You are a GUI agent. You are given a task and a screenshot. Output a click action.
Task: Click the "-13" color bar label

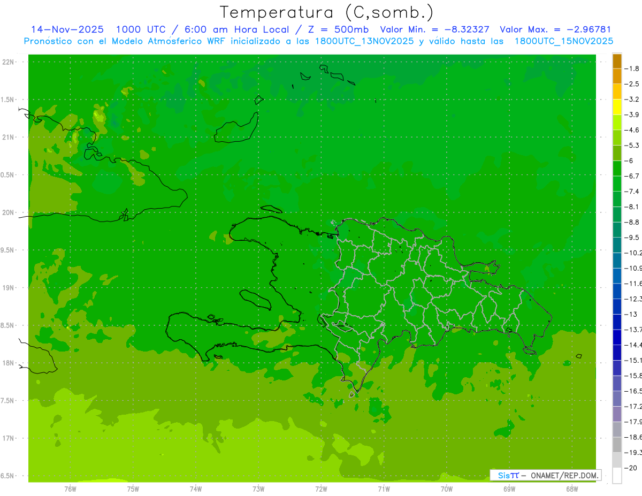click(631, 314)
